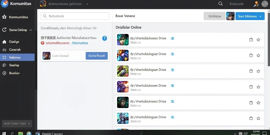Expand the Komunitkate ghinies dropdown chevron
This screenshot has height=135, width=270.
87,4
